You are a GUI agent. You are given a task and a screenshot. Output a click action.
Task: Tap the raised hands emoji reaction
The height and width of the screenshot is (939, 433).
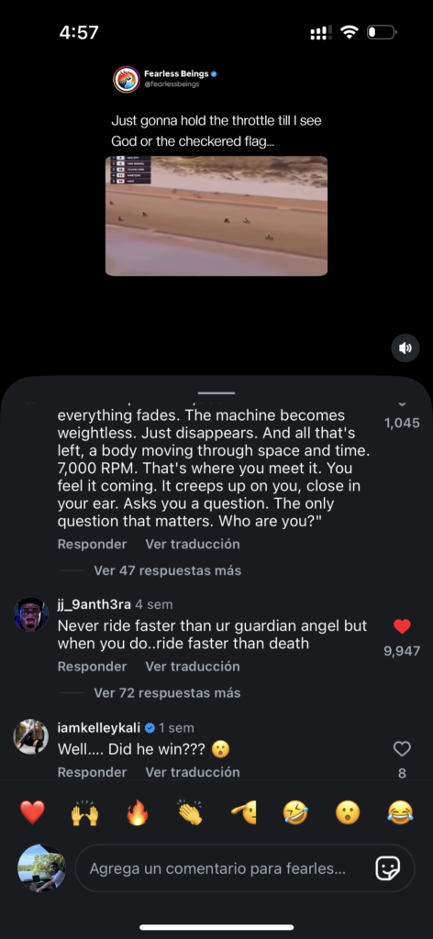[85, 812]
